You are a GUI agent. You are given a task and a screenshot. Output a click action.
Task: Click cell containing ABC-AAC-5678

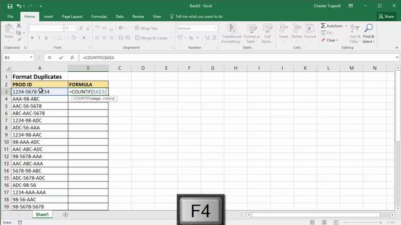point(39,113)
